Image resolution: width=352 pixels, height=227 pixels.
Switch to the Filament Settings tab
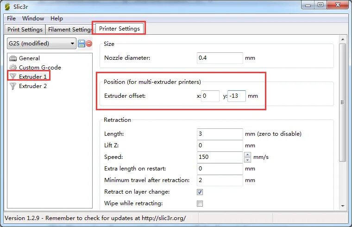click(70, 29)
